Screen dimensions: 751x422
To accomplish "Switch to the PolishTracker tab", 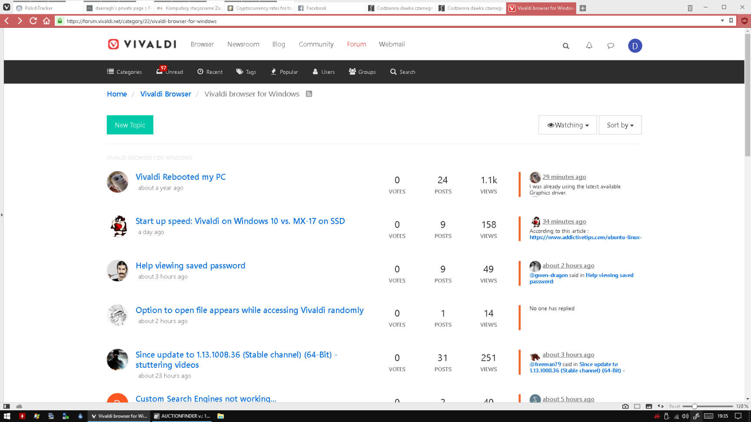I will (x=47, y=8).
